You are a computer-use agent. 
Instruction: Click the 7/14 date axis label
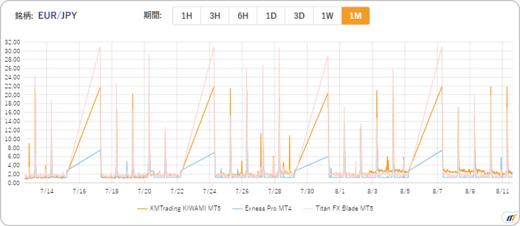click(x=47, y=191)
